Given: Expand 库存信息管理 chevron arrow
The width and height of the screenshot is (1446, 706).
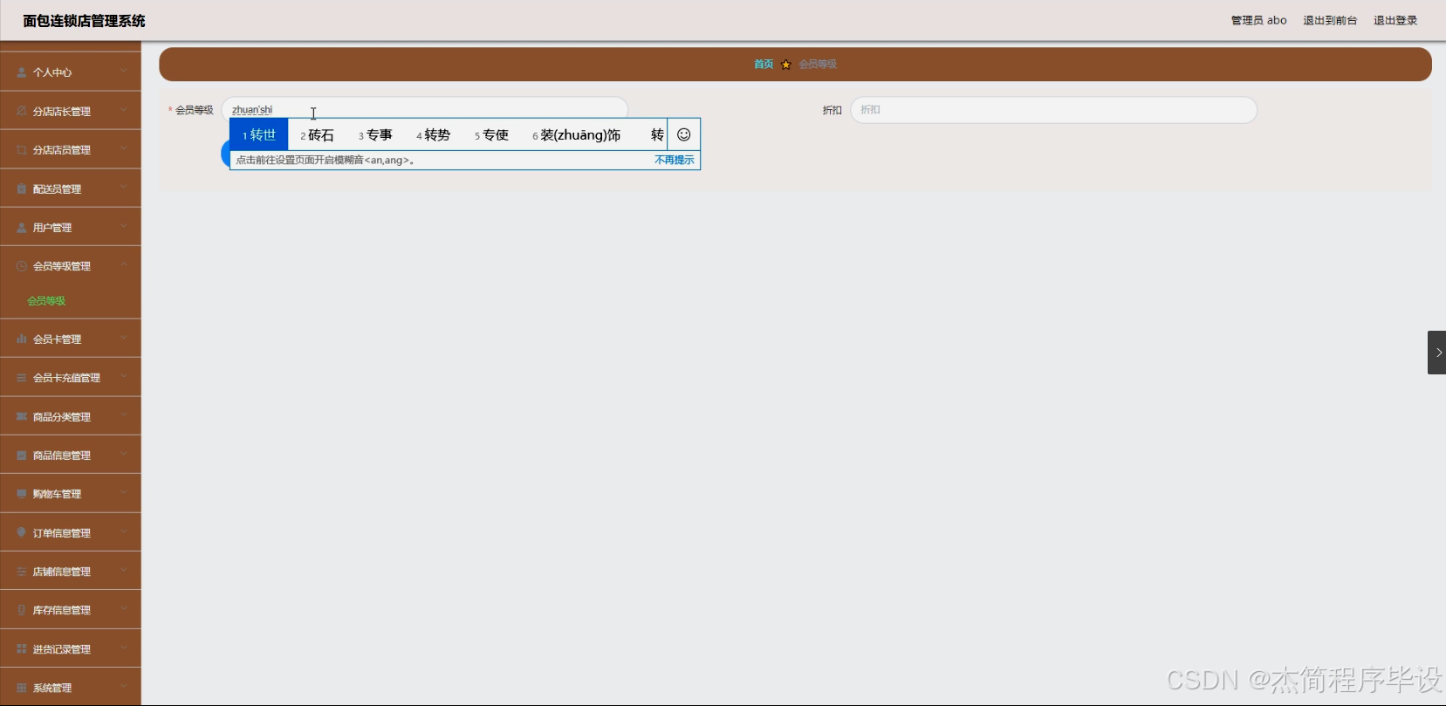Looking at the screenshot, I should click(x=124, y=608).
